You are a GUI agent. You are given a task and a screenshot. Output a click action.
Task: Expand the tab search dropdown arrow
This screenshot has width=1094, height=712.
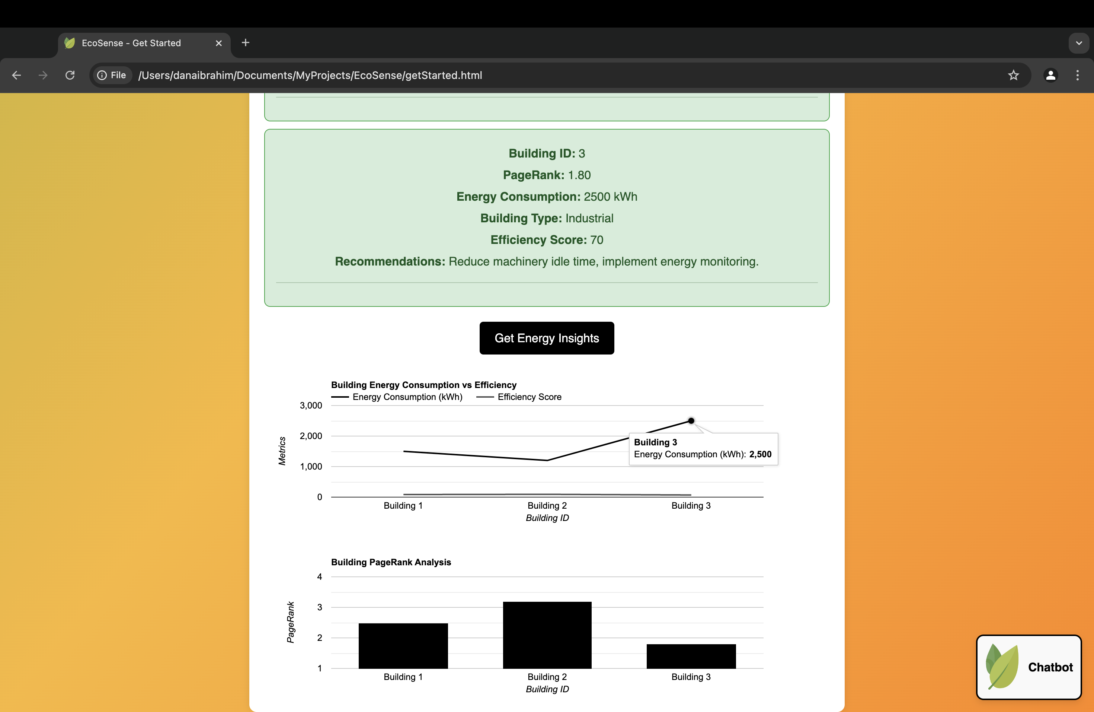1079,43
